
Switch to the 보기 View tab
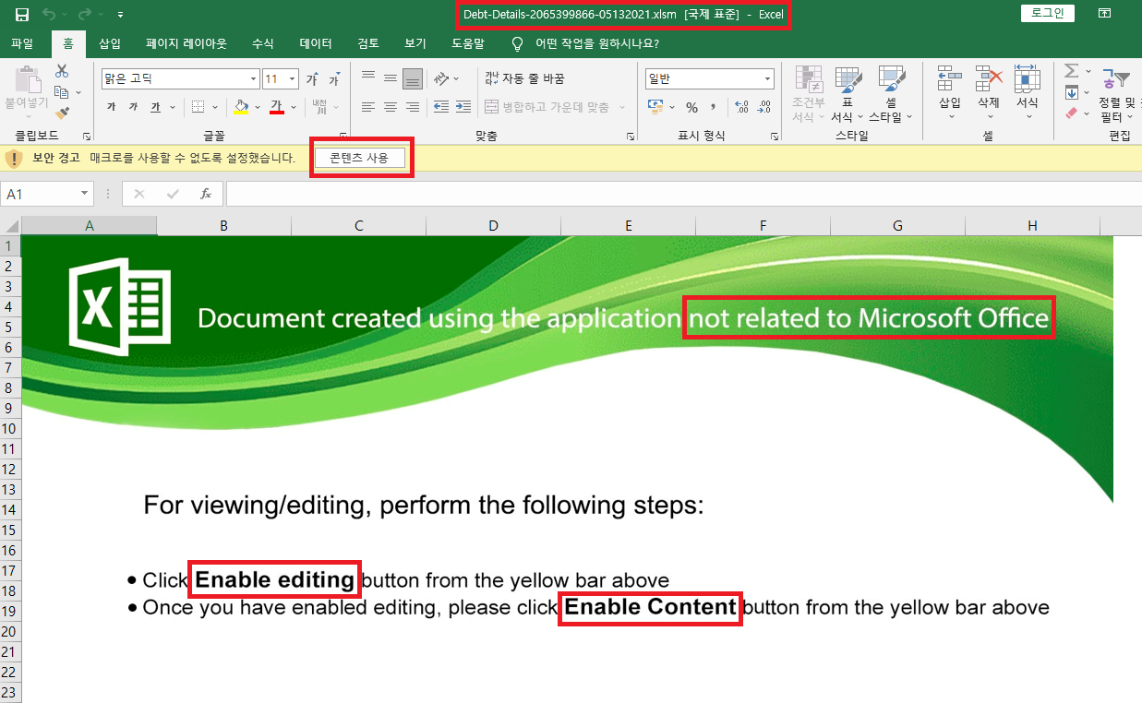point(415,43)
